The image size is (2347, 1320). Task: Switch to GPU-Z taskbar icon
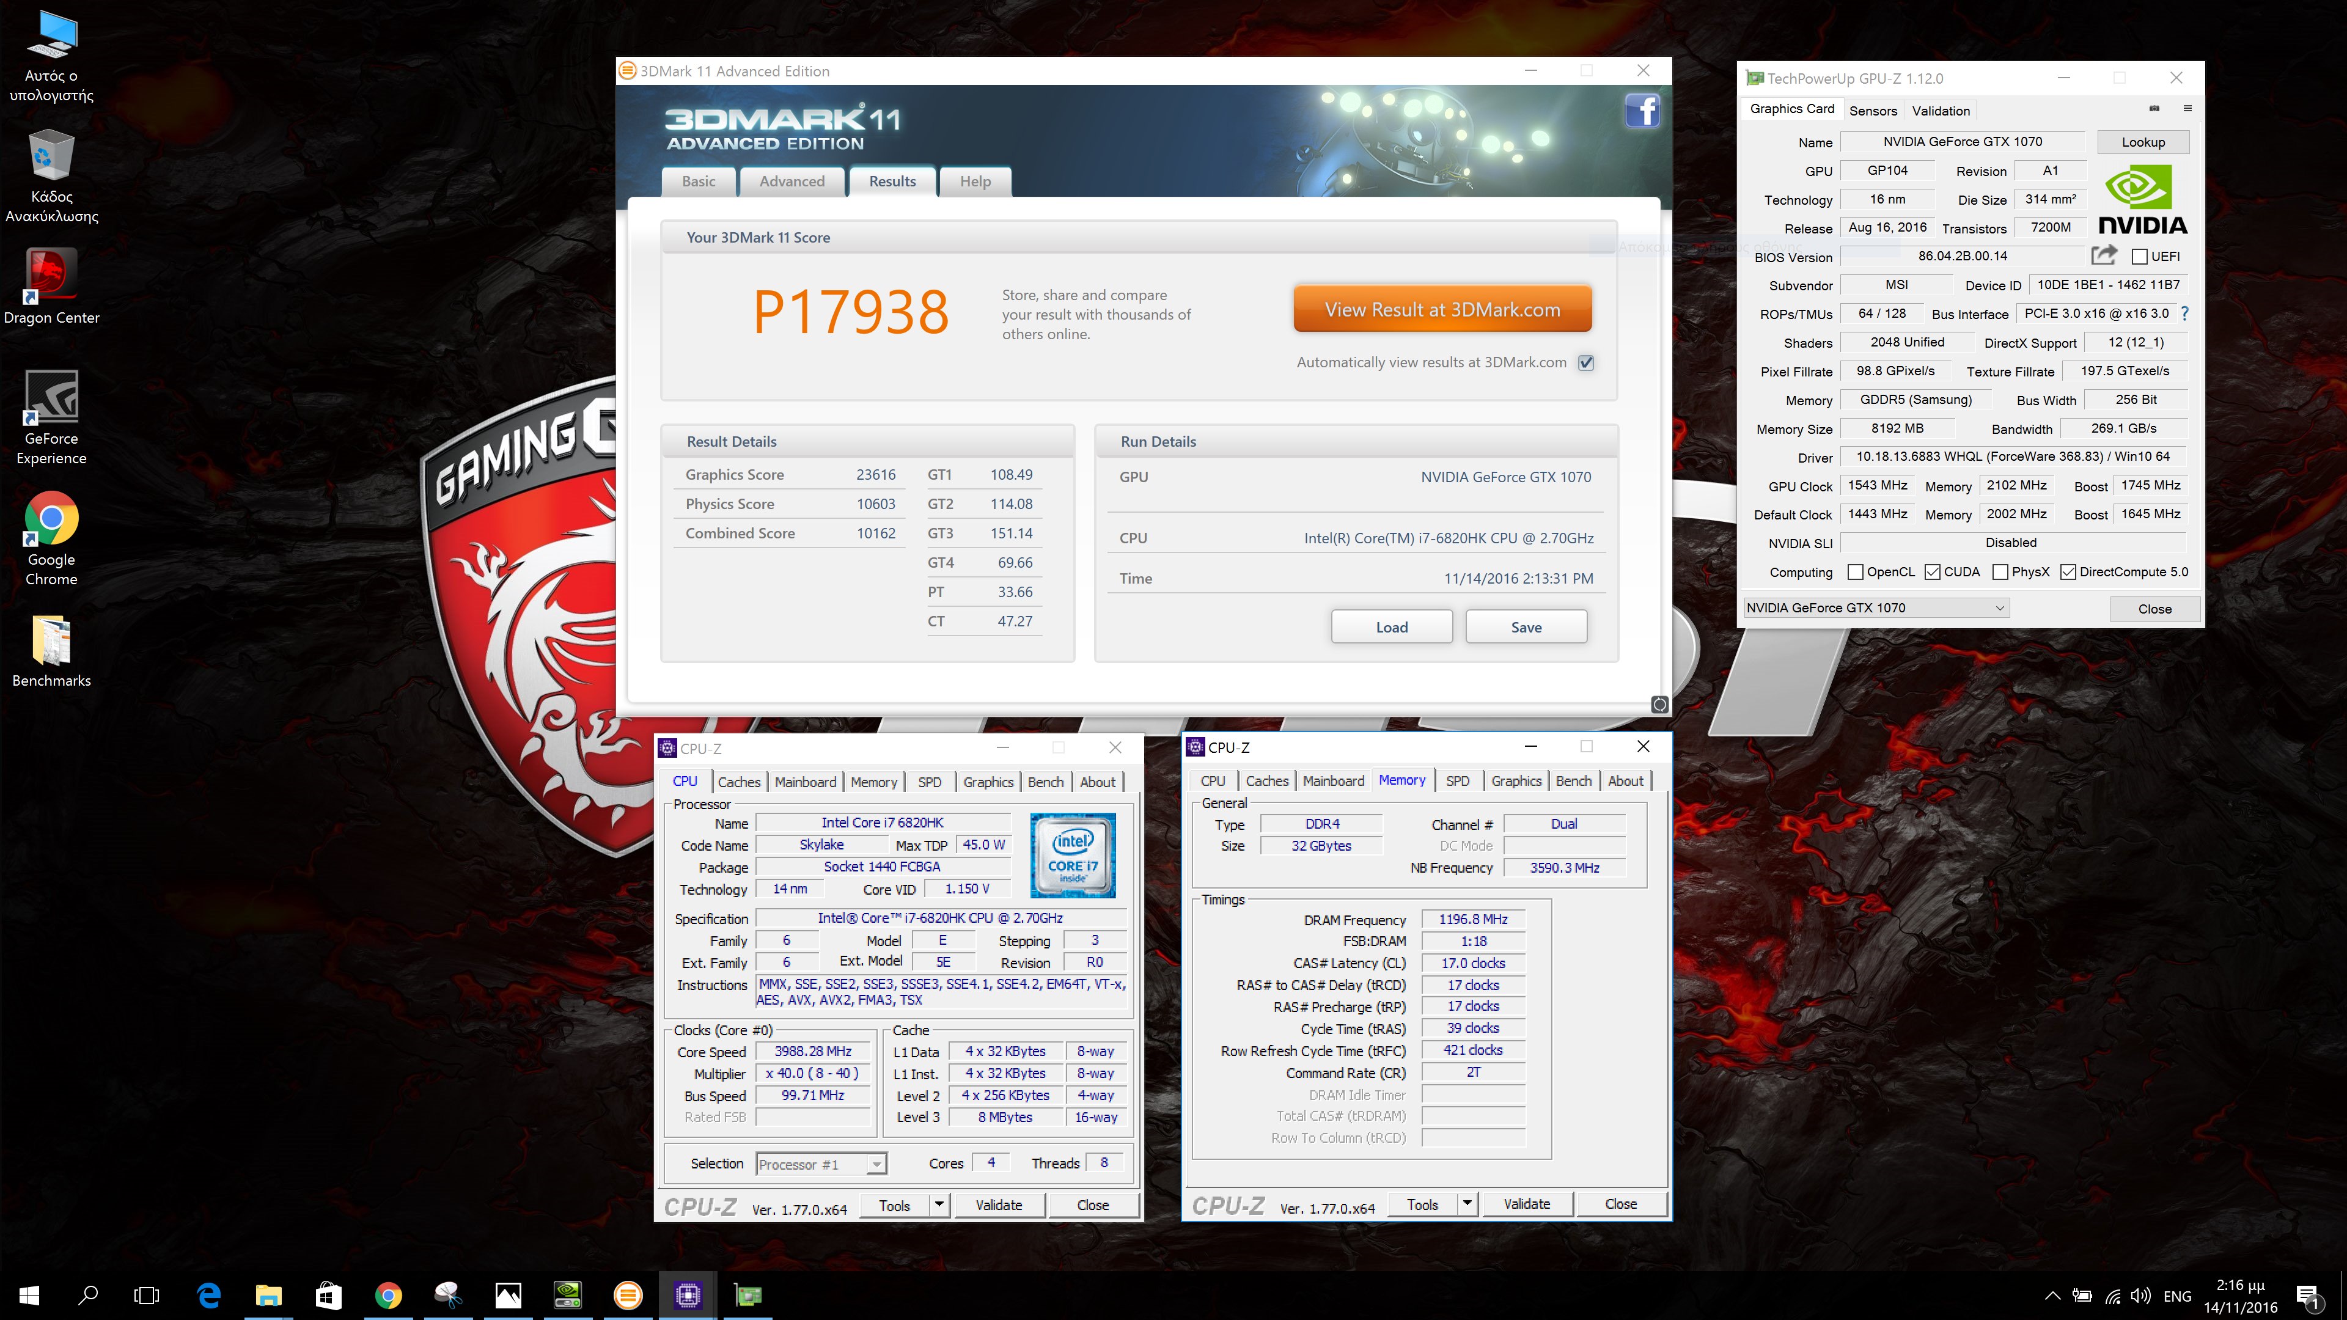[x=747, y=1296]
